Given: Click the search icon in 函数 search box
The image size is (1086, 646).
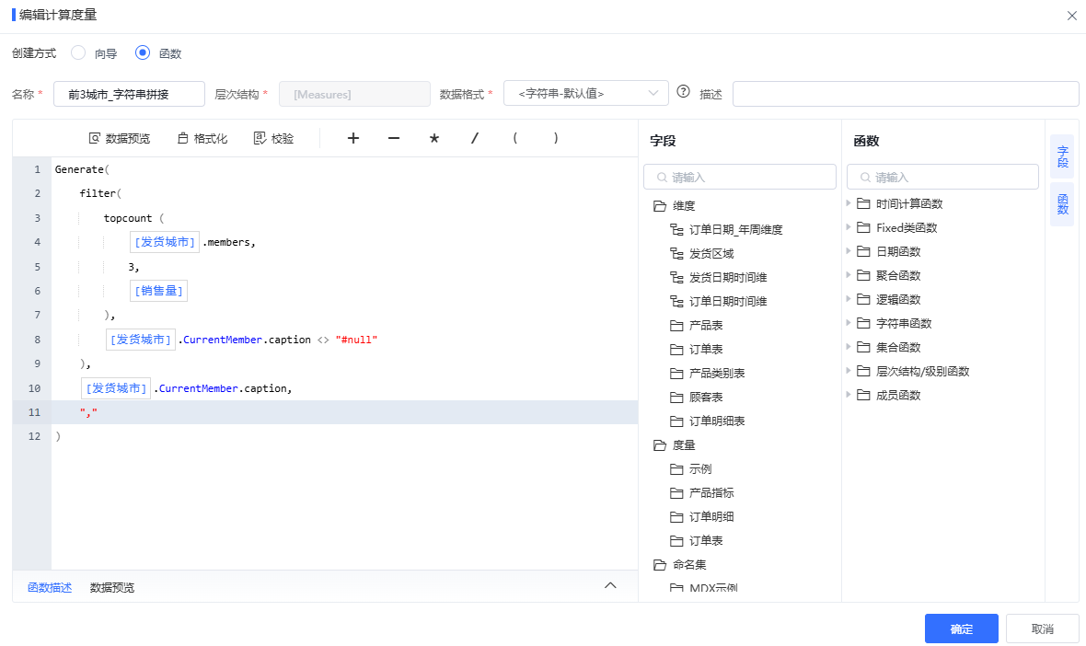Looking at the screenshot, I should point(866,178).
